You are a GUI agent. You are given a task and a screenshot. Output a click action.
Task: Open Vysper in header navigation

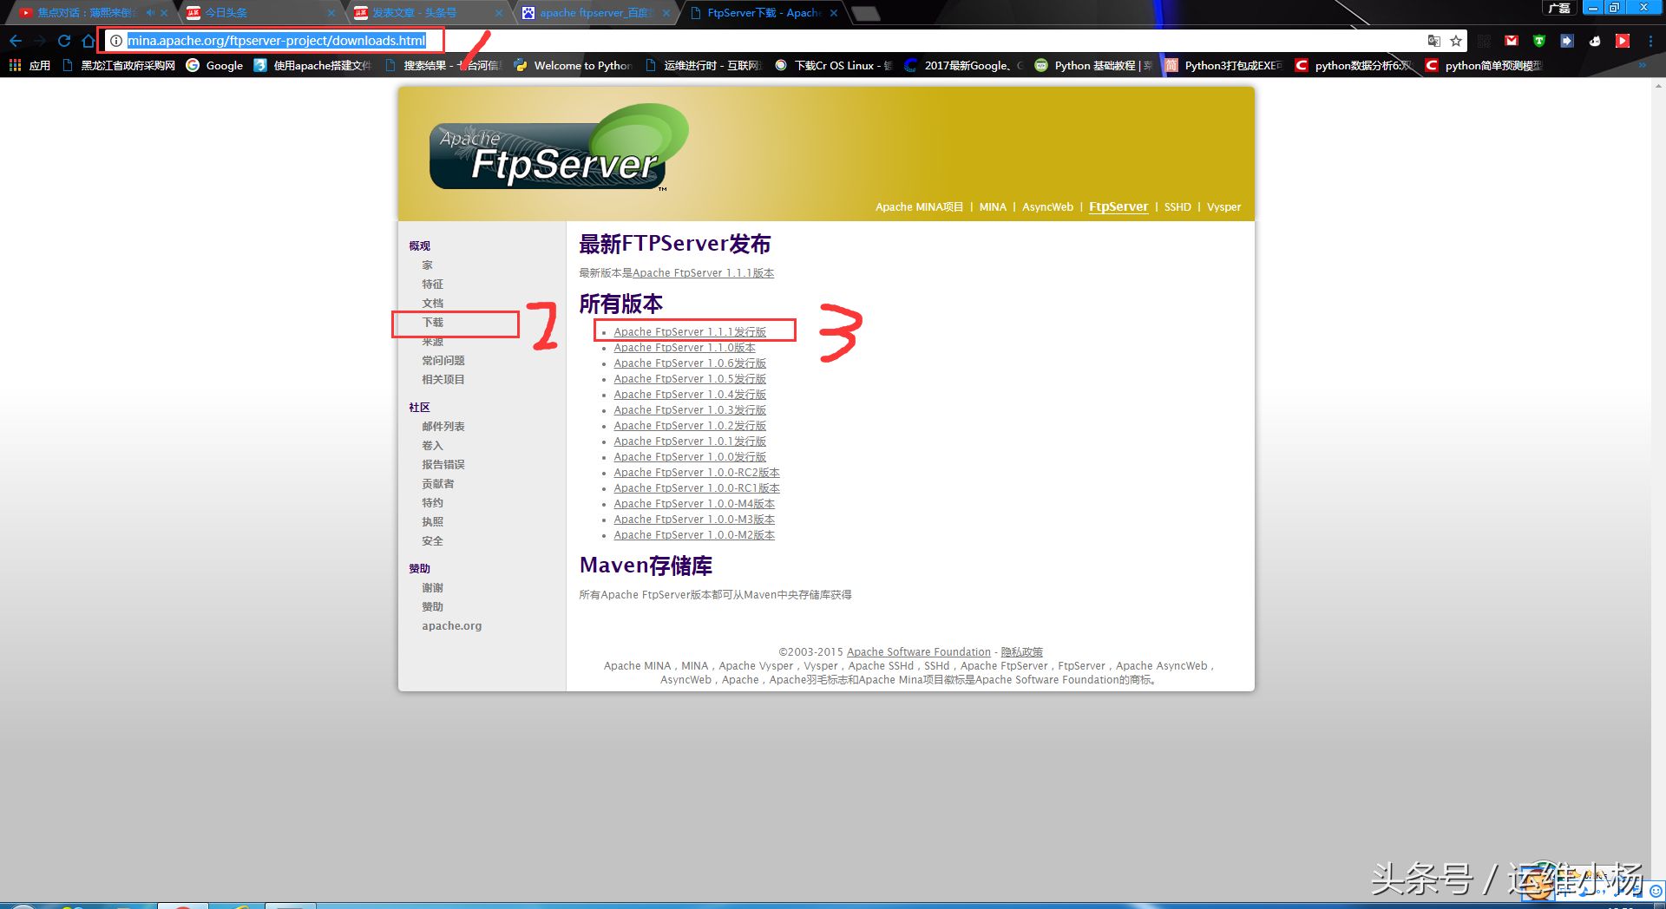(x=1223, y=207)
